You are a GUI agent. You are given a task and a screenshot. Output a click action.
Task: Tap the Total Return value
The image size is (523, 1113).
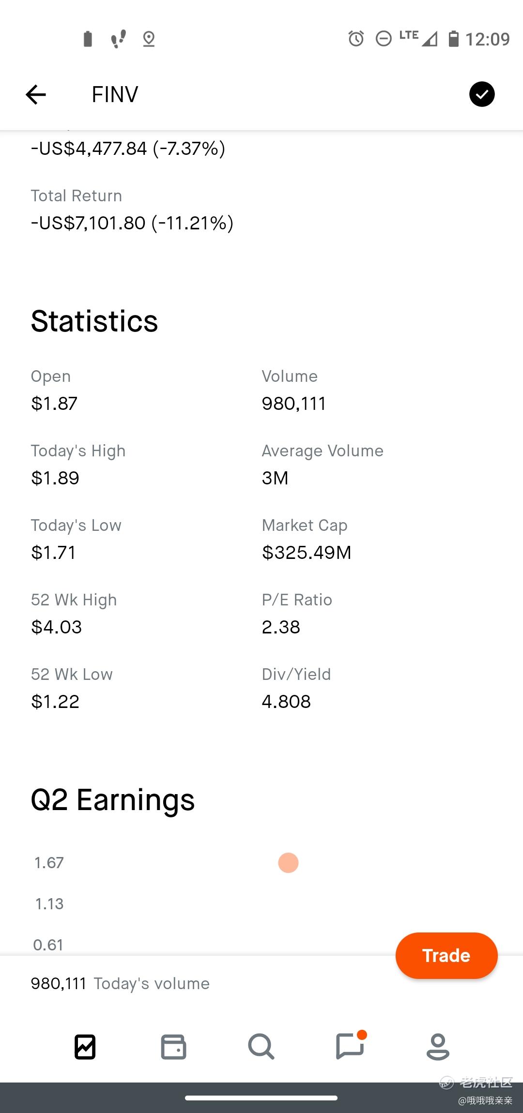click(x=132, y=223)
